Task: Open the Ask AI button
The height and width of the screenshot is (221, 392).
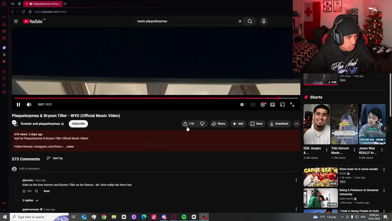Action: pyautogui.click(x=238, y=124)
